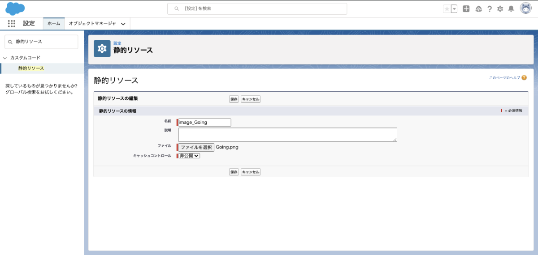The height and width of the screenshot is (255, 538).
Task: Show notifications bell icon
Action: 511,8
